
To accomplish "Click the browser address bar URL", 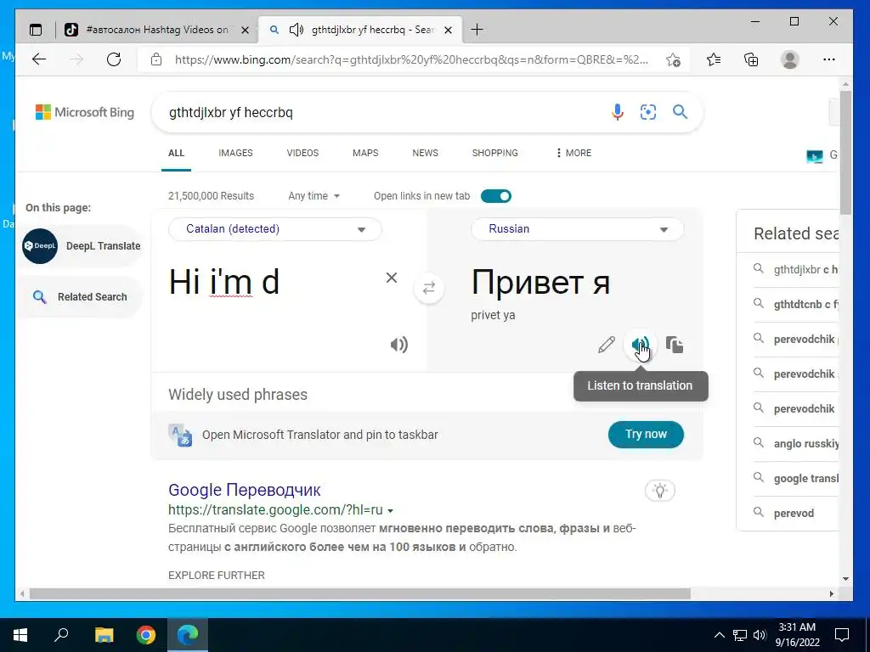I will point(410,60).
